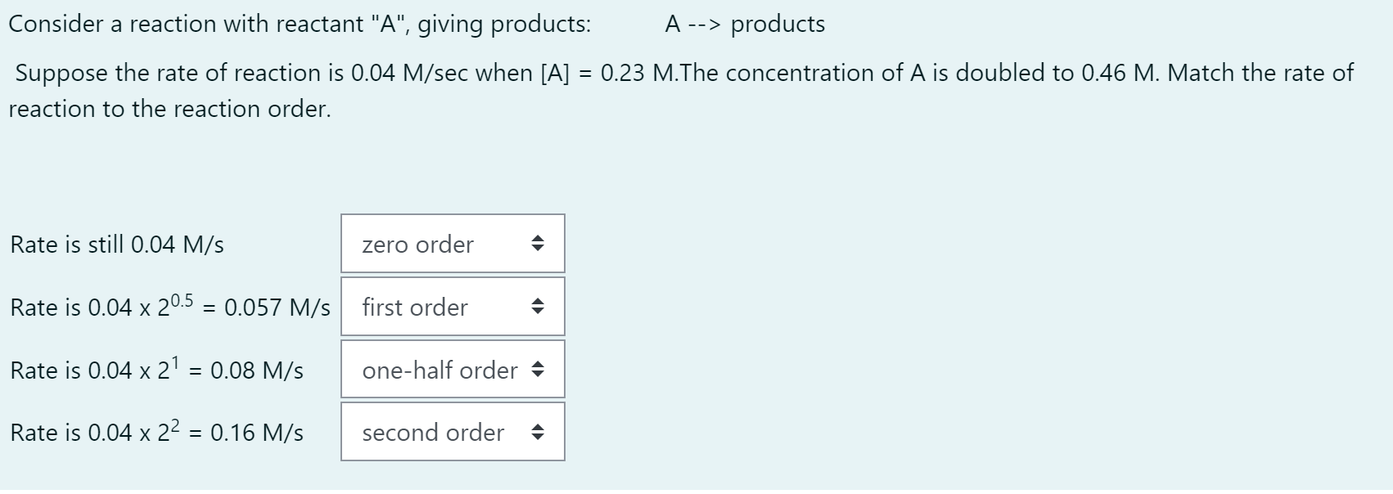Click the arrows beside second order
Image resolution: width=1393 pixels, height=494 pixels.
pyautogui.click(x=539, y=432)
